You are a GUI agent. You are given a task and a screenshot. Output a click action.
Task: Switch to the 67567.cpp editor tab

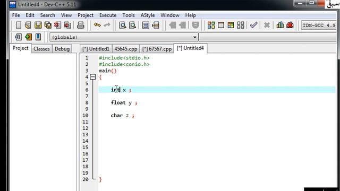coord(157,49)
